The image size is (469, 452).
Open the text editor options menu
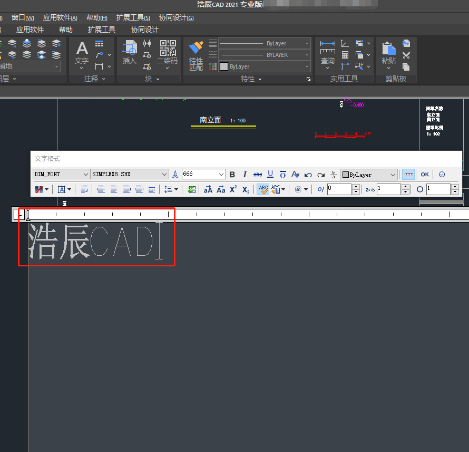pos(442,175)
